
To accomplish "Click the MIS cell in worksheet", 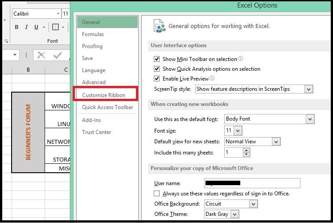I will (x=58, y=168).
